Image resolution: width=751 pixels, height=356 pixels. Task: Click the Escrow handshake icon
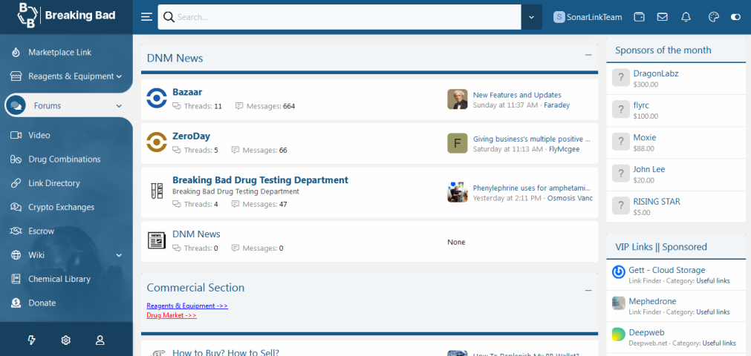(x=16, y=231)
